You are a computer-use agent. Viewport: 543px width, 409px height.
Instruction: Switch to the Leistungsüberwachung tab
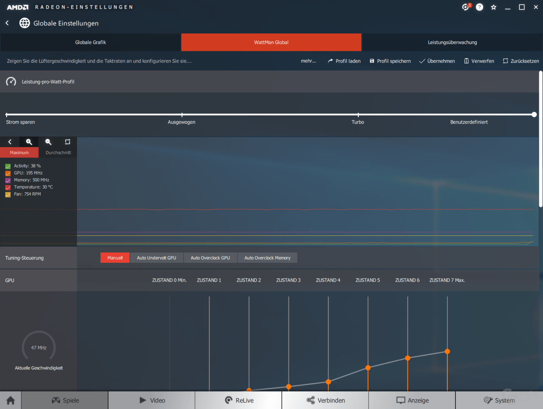[452, 42]
